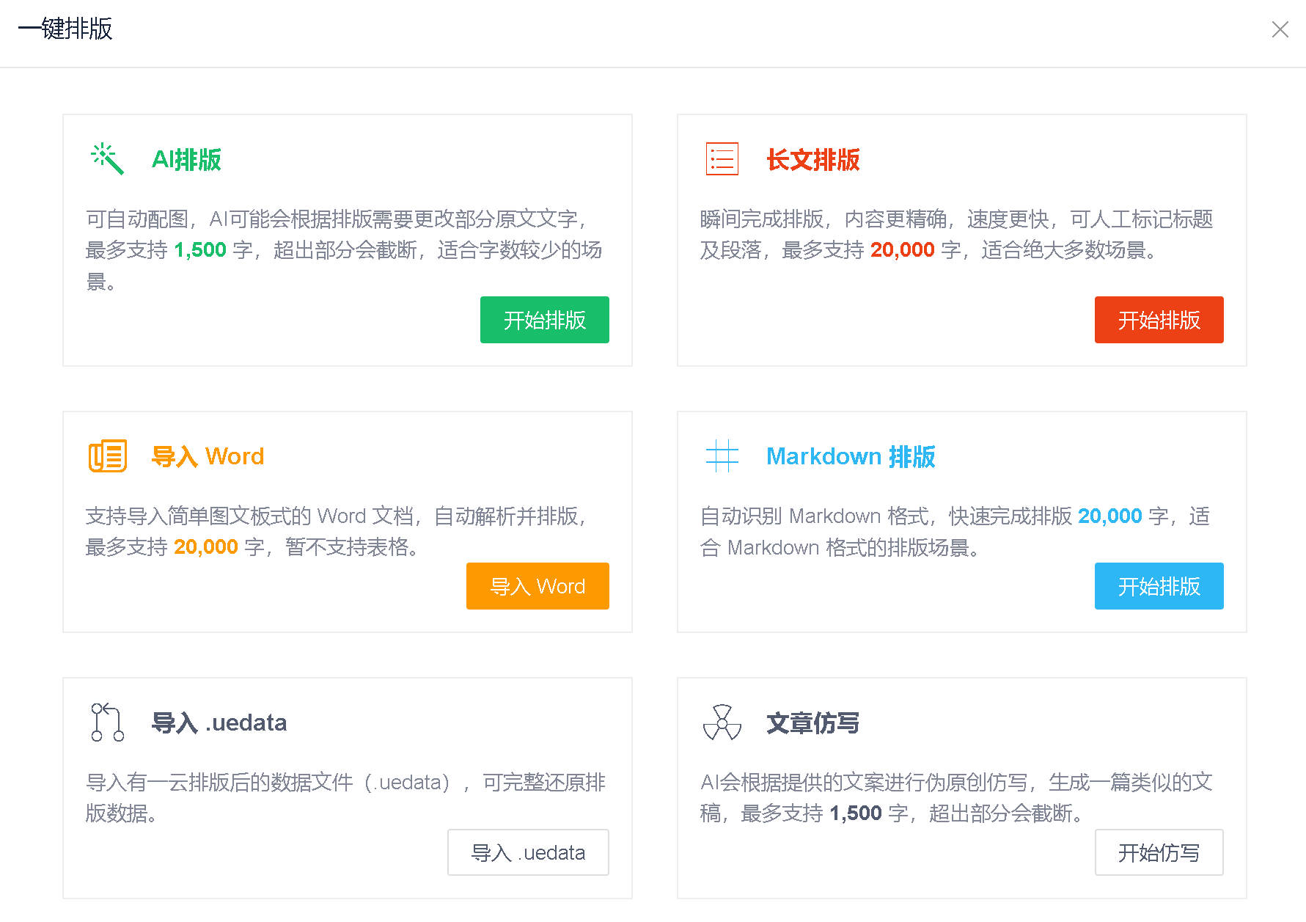Click the AI排版 magic wand icon

(x=107, y=158)
